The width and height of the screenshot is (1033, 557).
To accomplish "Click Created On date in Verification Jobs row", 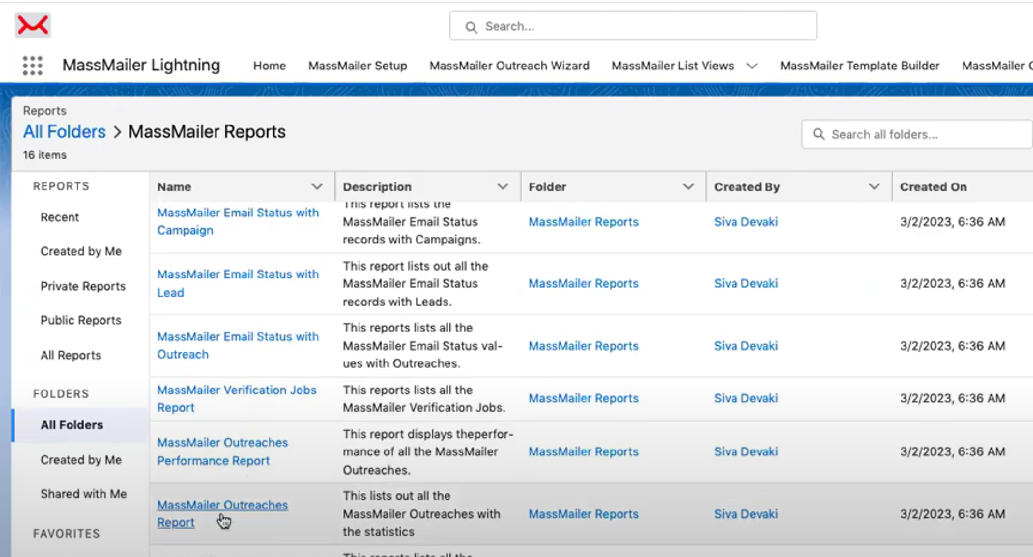I will (x=953, y=398).
